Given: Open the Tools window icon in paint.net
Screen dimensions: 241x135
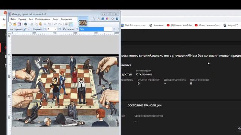Looking at the screenshot, I should (94, 19).
